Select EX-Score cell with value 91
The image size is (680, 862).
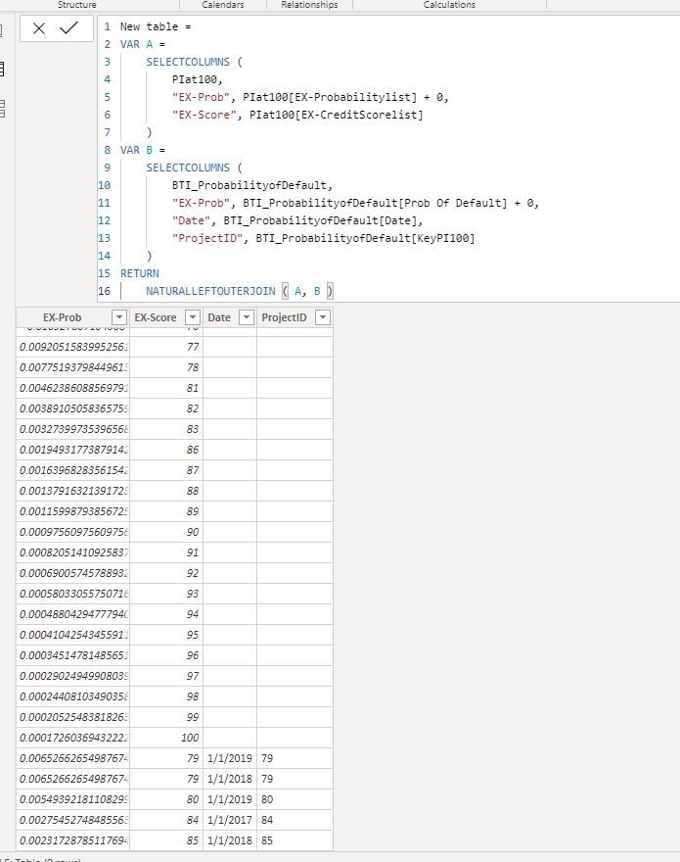pos(166,552)
